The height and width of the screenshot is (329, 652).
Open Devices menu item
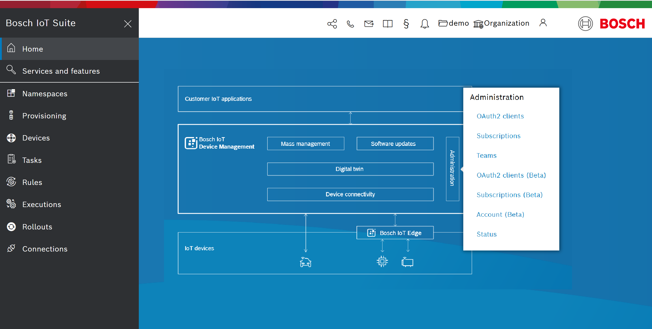point(69,138)
